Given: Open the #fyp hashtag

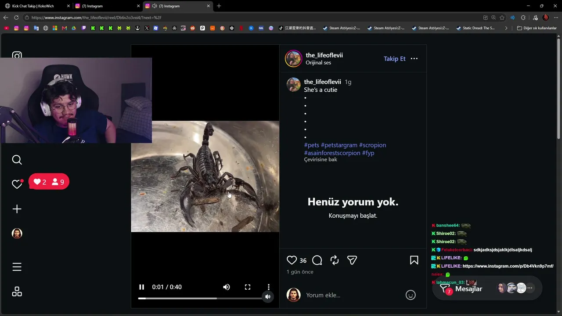Looking at the screenshot, I should (x=368, y=153).
